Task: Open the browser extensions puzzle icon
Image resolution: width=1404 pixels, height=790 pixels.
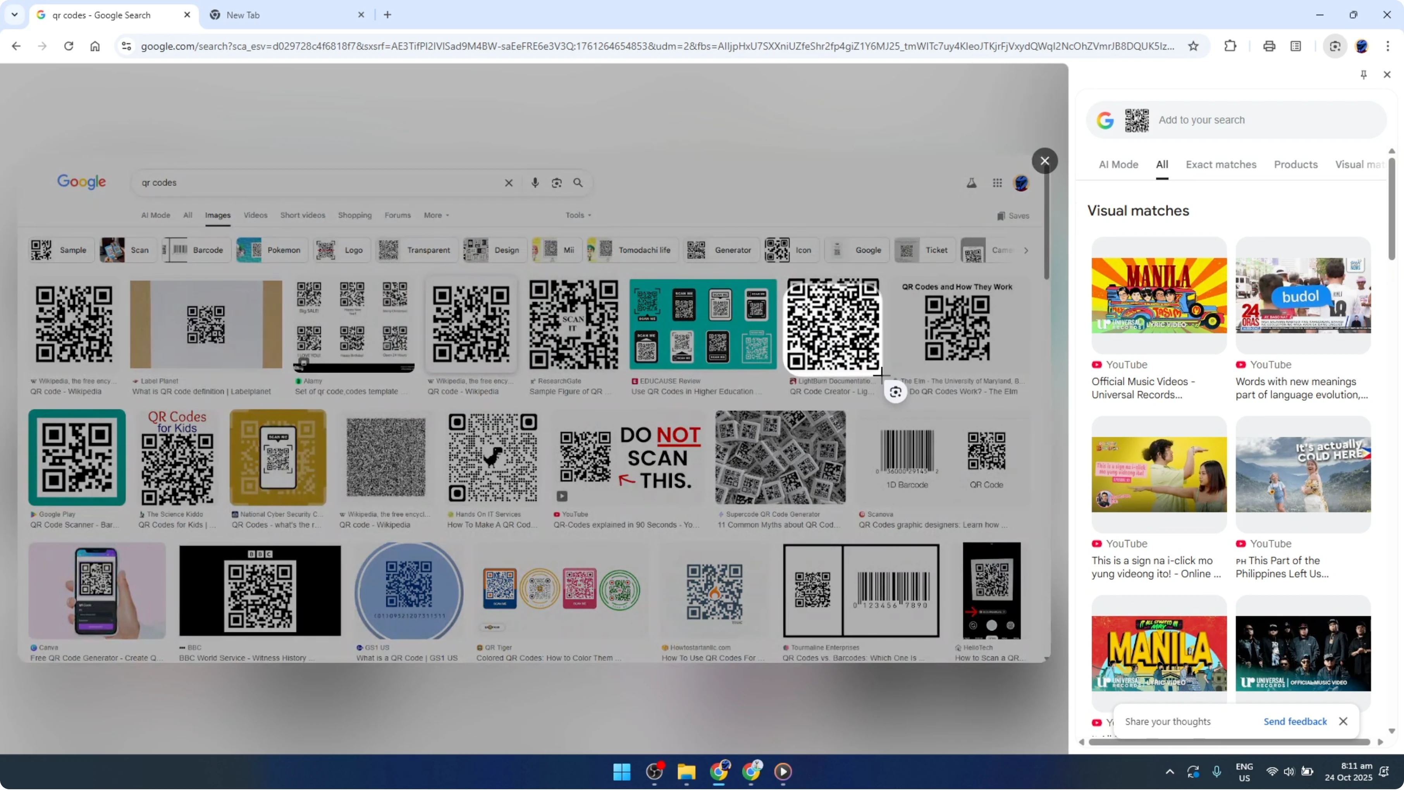Action: coord(1231,46)
